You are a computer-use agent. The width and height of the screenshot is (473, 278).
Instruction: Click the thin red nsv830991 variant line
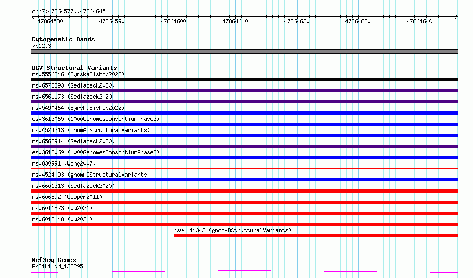tap(244, 168)
